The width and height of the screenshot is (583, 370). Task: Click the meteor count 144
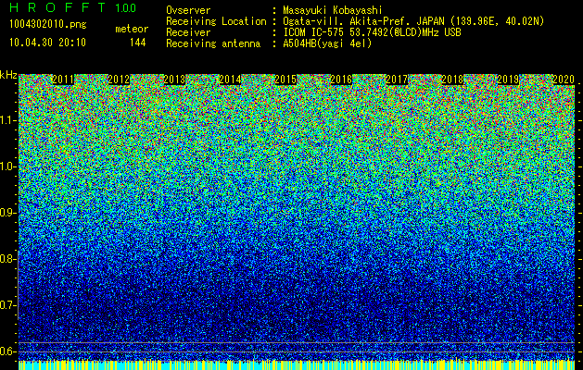tap(137, 43)
